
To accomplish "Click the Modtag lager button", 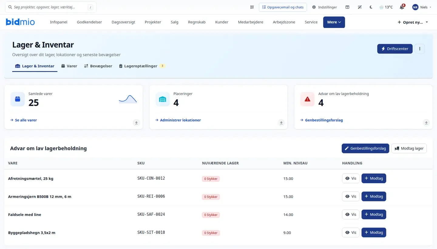I will [409, 148].
